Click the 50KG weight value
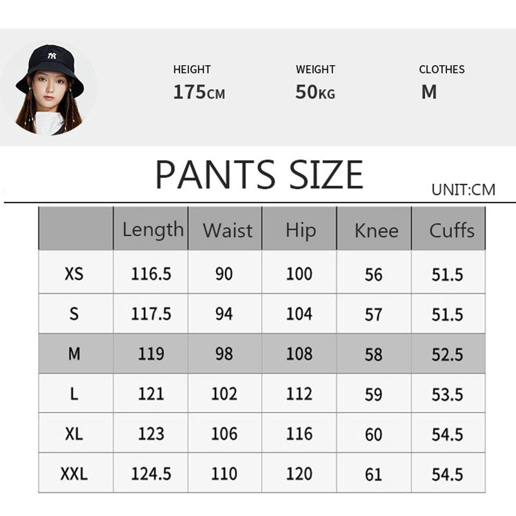 [315, 92]
